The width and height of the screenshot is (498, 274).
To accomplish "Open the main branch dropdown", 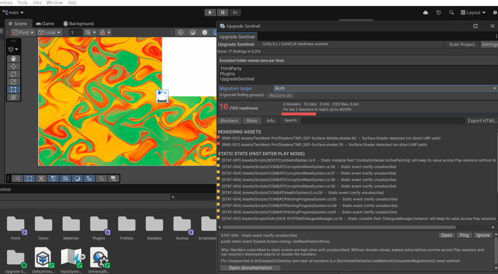I will 13,13.
